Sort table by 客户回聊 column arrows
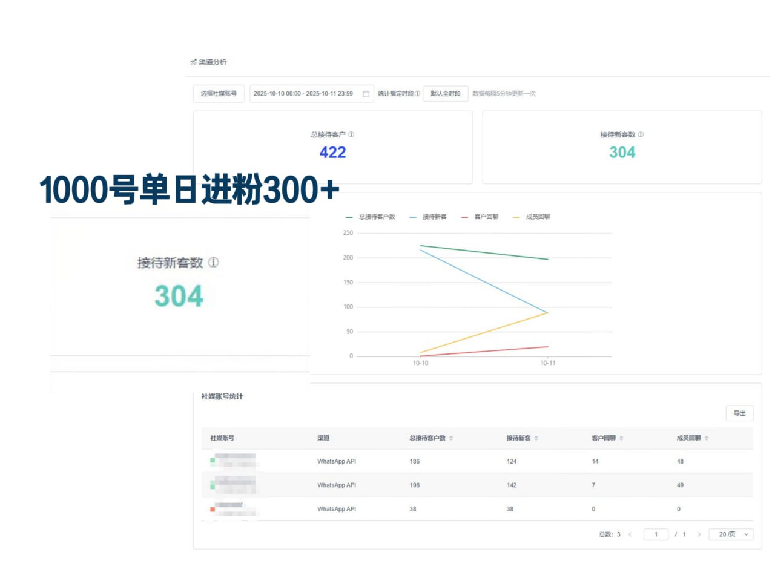This screenshot has width=775, height=581. [x=621, y=438]
